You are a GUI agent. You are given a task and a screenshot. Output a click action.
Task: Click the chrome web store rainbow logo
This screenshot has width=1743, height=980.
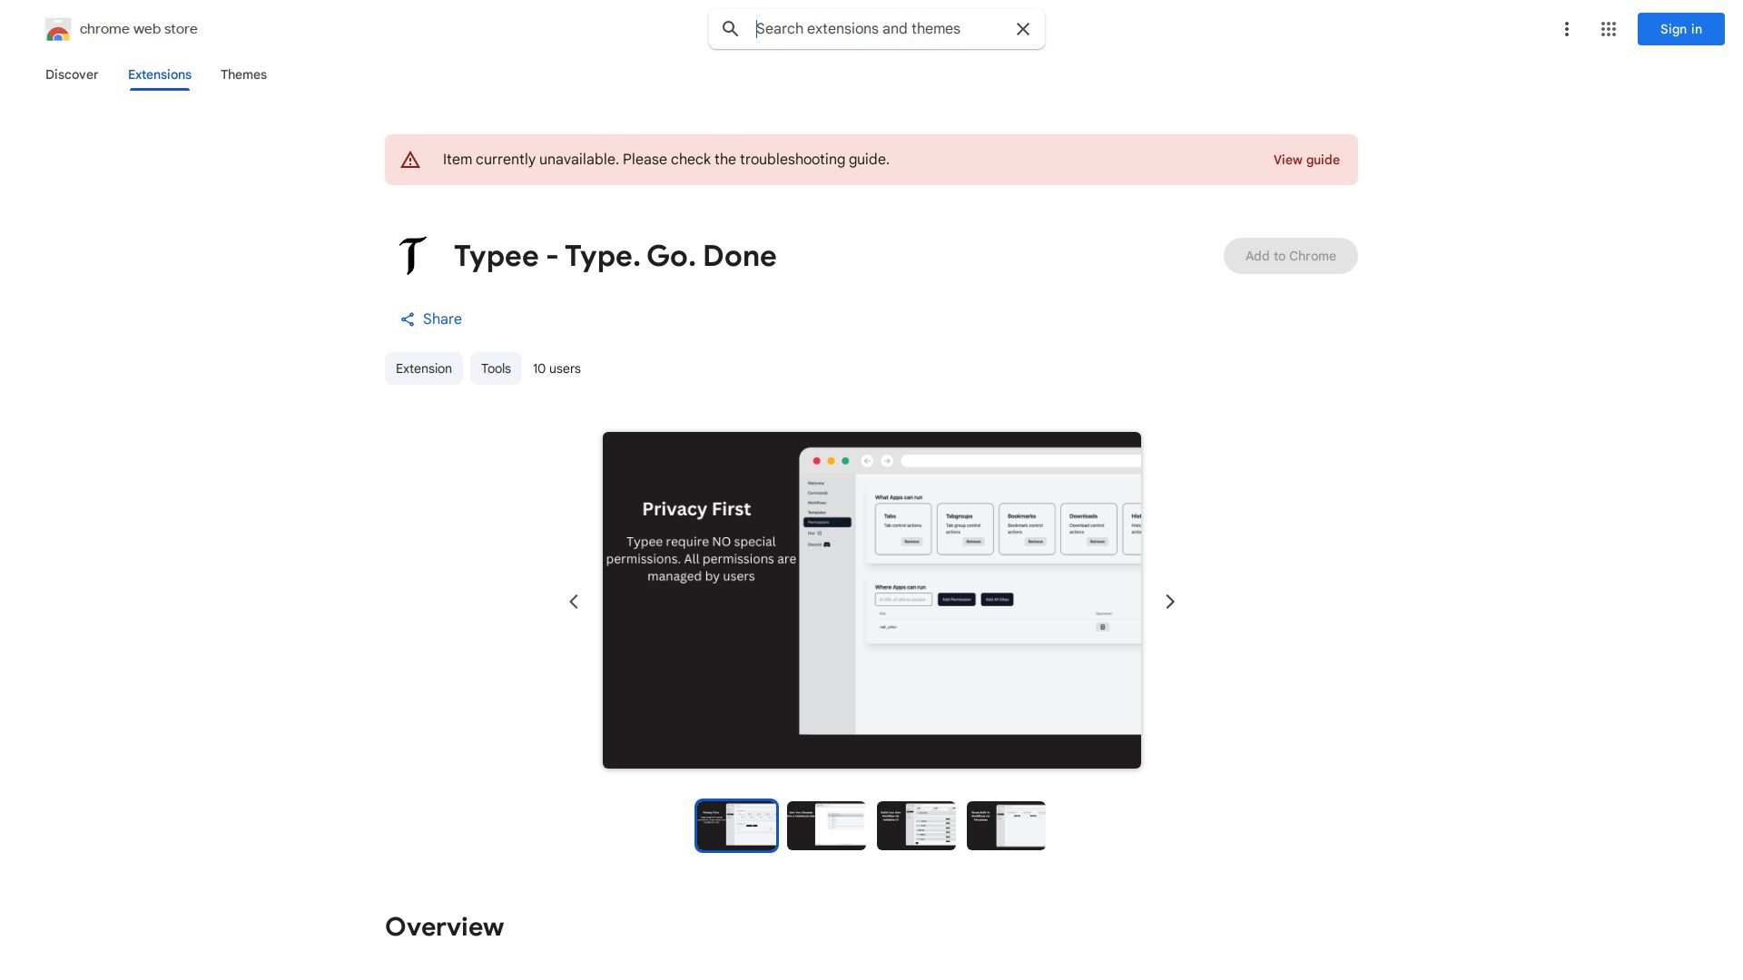(58, 28)
